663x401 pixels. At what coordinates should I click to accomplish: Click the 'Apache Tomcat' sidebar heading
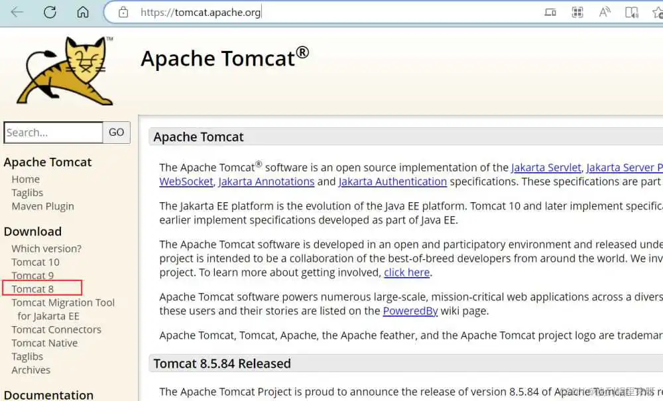tap(47, 162)
